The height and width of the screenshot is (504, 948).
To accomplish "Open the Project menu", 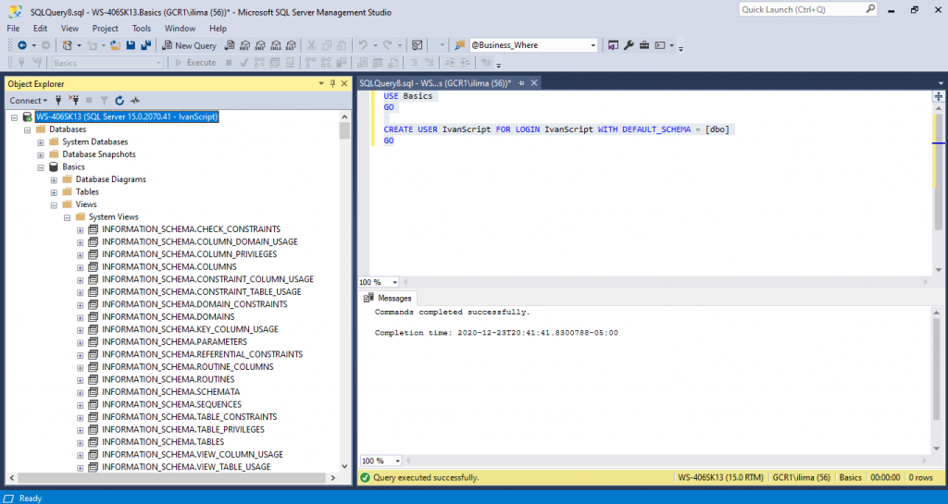I will tap(106, 29).
